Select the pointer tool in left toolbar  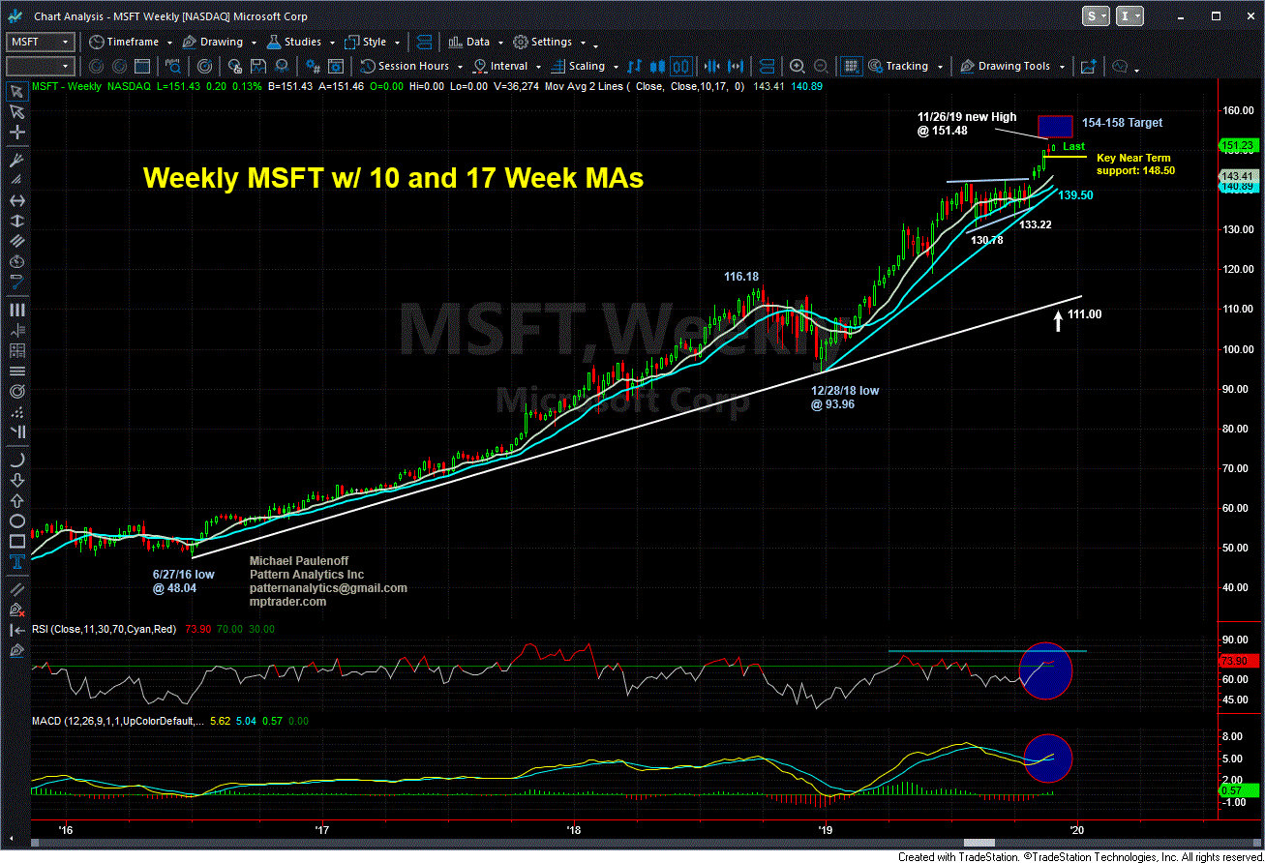click(x=15, y=91)
